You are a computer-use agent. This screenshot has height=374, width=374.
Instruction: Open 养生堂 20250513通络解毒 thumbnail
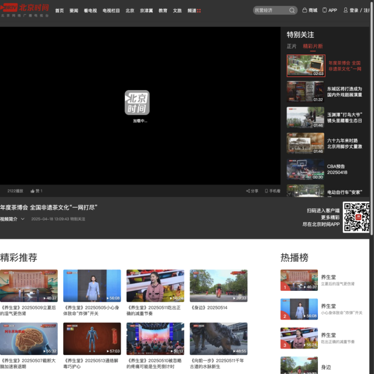[92, 339]
